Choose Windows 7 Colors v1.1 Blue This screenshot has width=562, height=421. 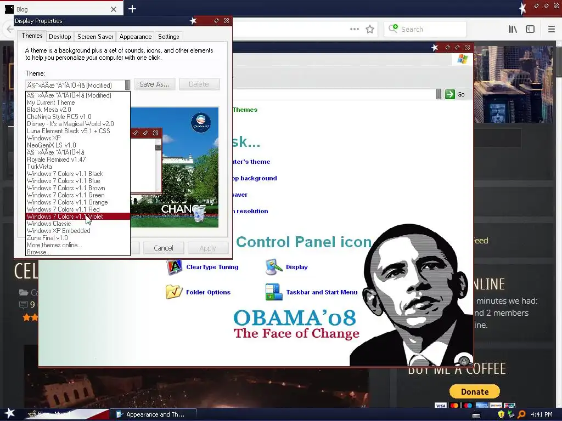pyautogui.click(x=78, y=181)
